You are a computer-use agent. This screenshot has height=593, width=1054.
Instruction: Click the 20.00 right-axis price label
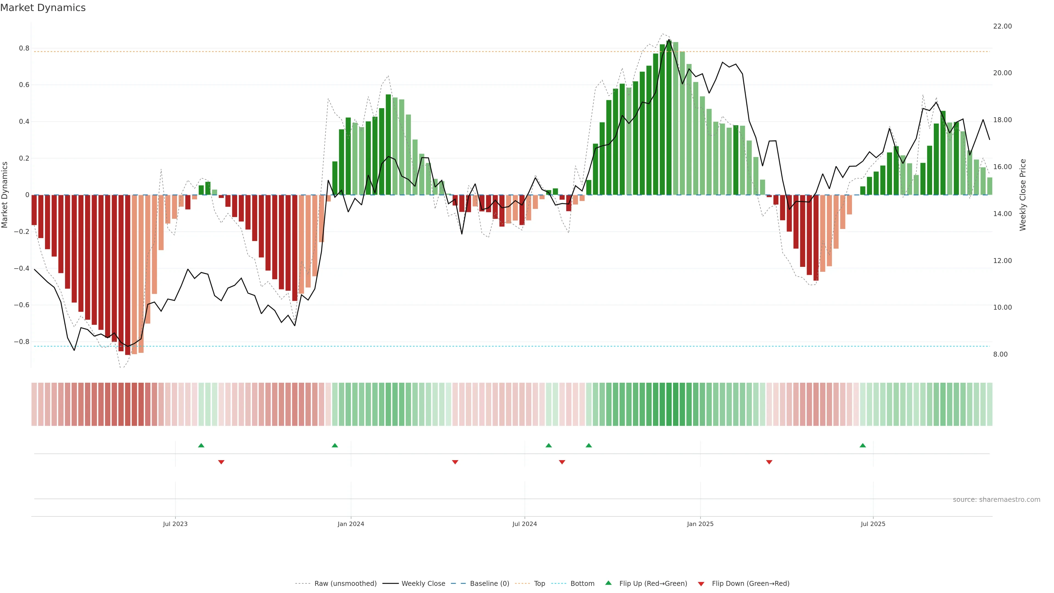tap(1002, 73)
